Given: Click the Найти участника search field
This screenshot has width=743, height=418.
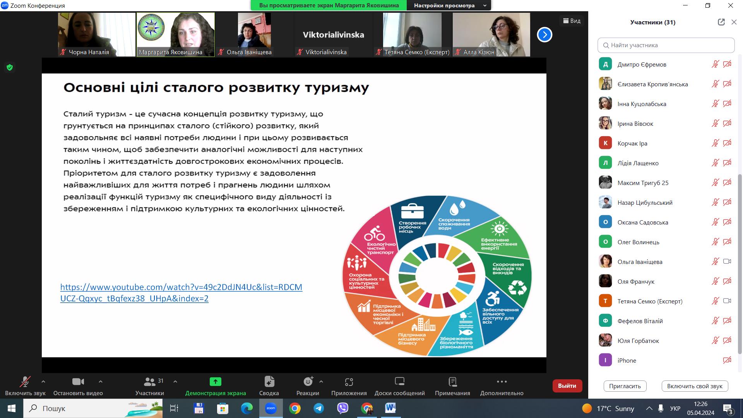Looking at the screenshot, I should [x=666, y=45].
